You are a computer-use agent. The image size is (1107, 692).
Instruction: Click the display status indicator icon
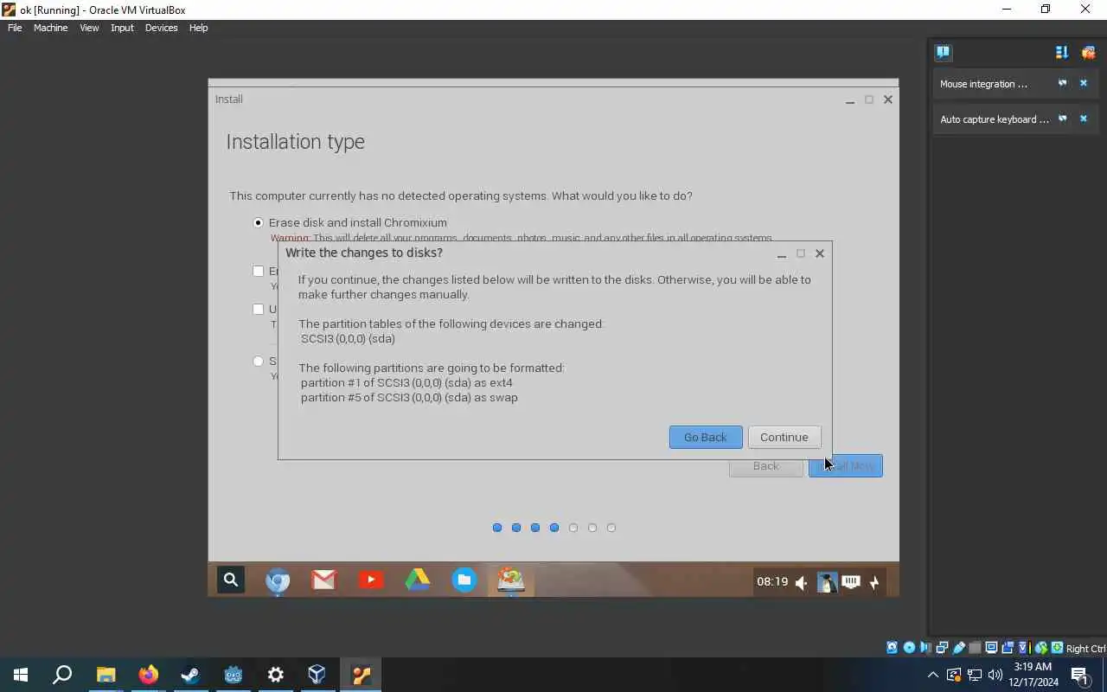click(x=991, y=648)
